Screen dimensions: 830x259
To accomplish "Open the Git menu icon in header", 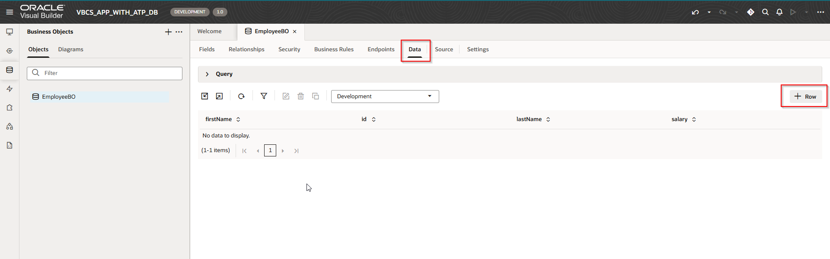I will (x=750, y=12).
